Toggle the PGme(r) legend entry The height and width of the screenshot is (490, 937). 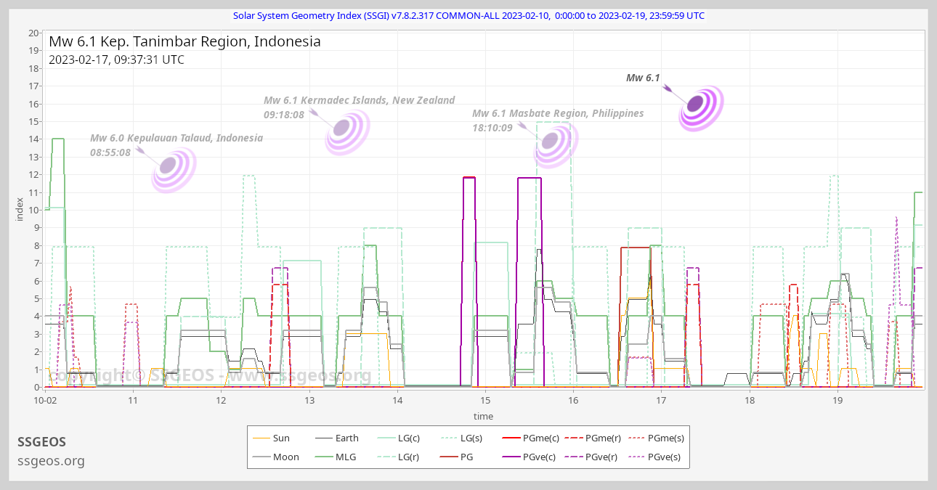point(593,438)
